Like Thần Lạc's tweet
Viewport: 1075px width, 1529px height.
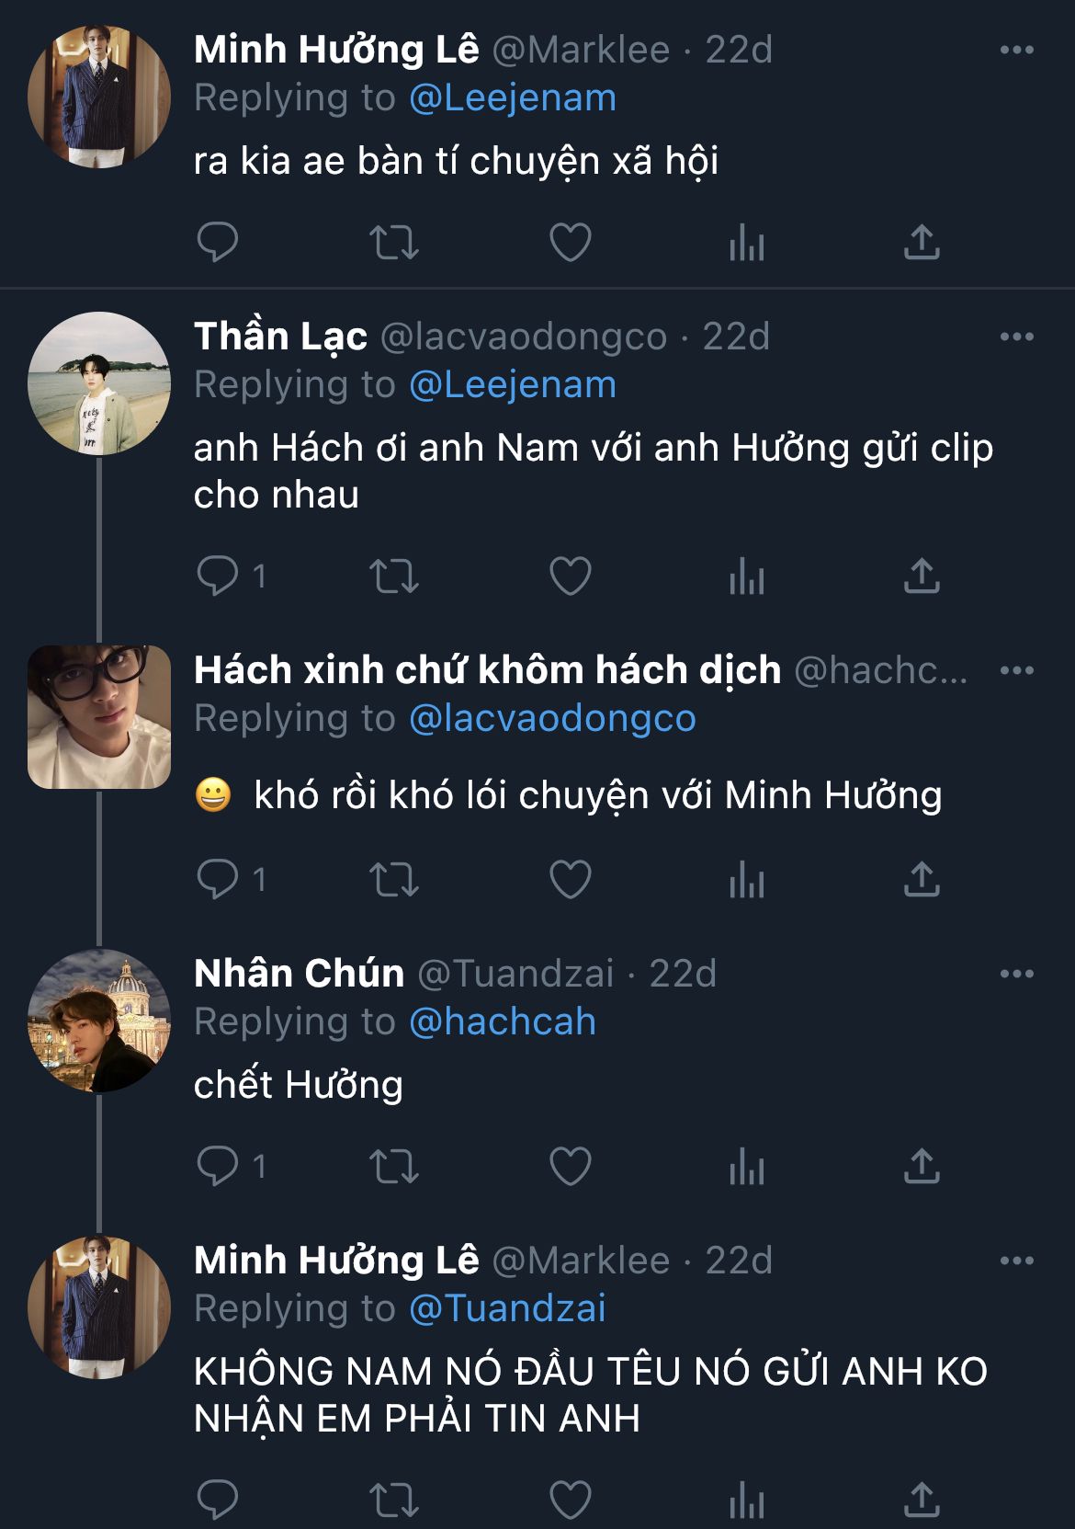tap(570, 576)
